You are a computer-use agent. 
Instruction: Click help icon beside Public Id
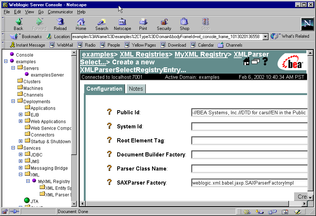(x=109, y=112)
